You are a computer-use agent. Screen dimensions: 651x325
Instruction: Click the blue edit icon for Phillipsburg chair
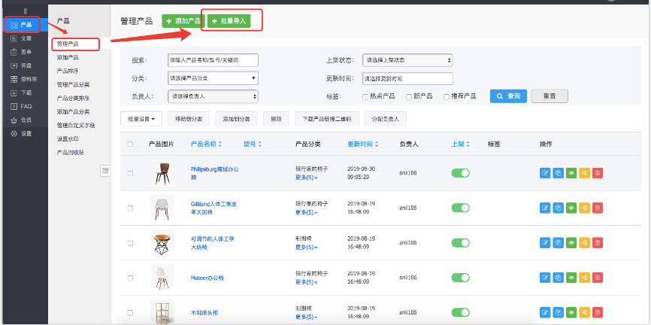click(x=545, y=173)
